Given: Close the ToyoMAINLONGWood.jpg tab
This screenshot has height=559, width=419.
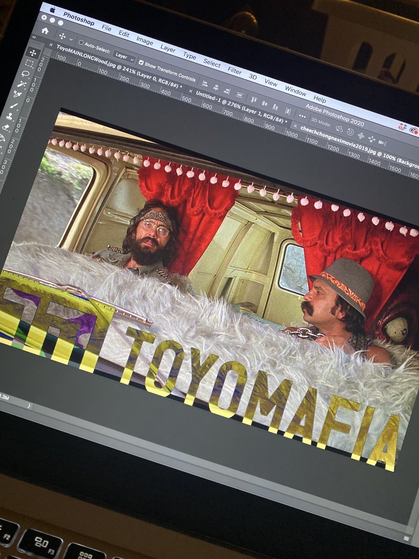Looking at the screenshot, I should [x=51, y=45].
